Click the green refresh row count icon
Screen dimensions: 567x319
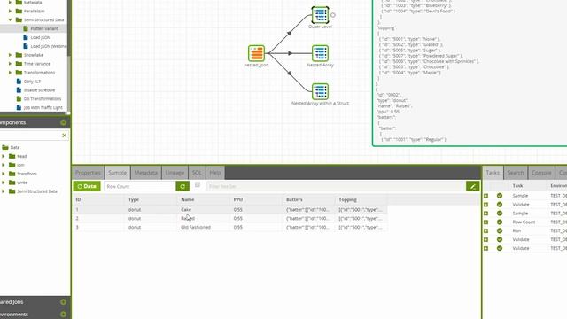tap(183, 186)
